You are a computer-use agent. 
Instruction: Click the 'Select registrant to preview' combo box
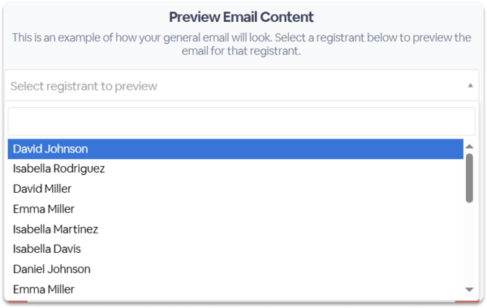[241, 86]
